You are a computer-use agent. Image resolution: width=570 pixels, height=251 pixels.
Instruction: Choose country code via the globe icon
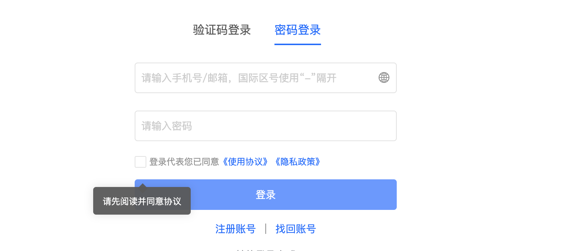[x=384, y=77]
